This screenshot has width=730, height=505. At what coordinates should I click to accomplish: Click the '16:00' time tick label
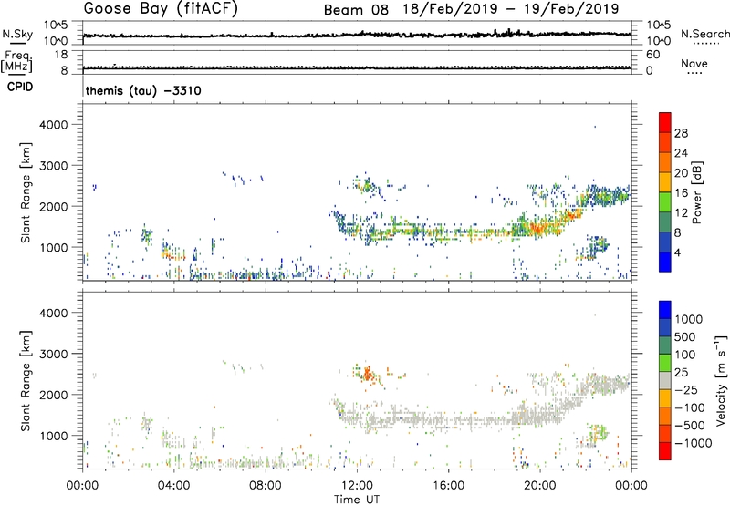point(448,486)
